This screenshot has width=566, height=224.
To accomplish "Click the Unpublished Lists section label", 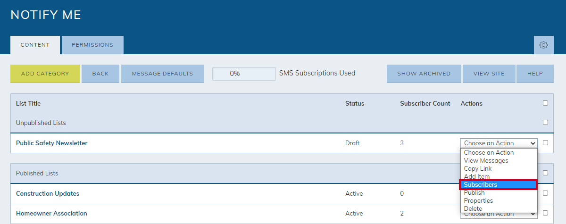I will tap(41, 123).
